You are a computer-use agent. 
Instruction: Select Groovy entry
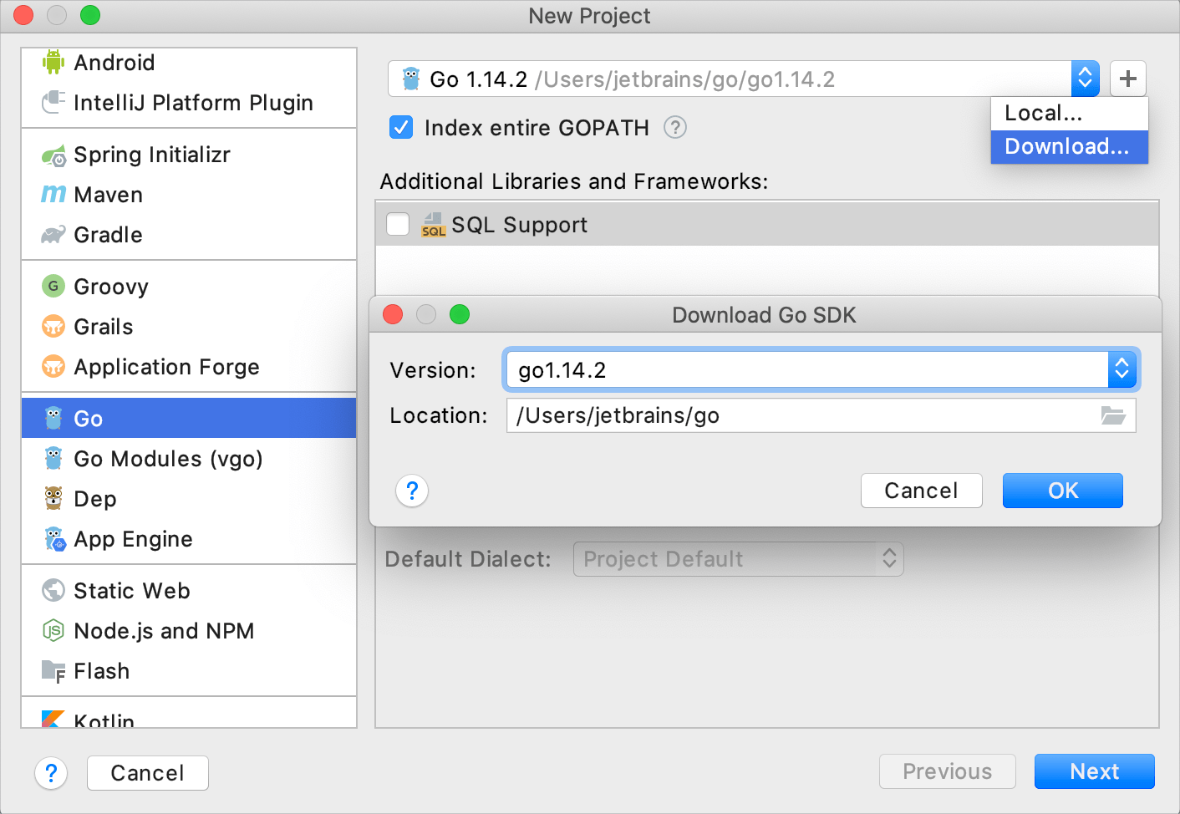(x=189, y=286)
